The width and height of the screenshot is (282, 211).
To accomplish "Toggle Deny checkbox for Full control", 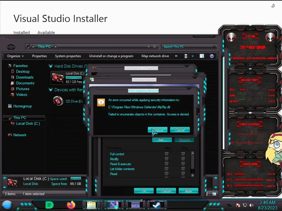I will (x=183, y=154).
